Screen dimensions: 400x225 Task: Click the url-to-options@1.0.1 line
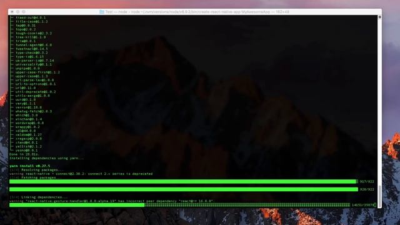pos(36,84)
